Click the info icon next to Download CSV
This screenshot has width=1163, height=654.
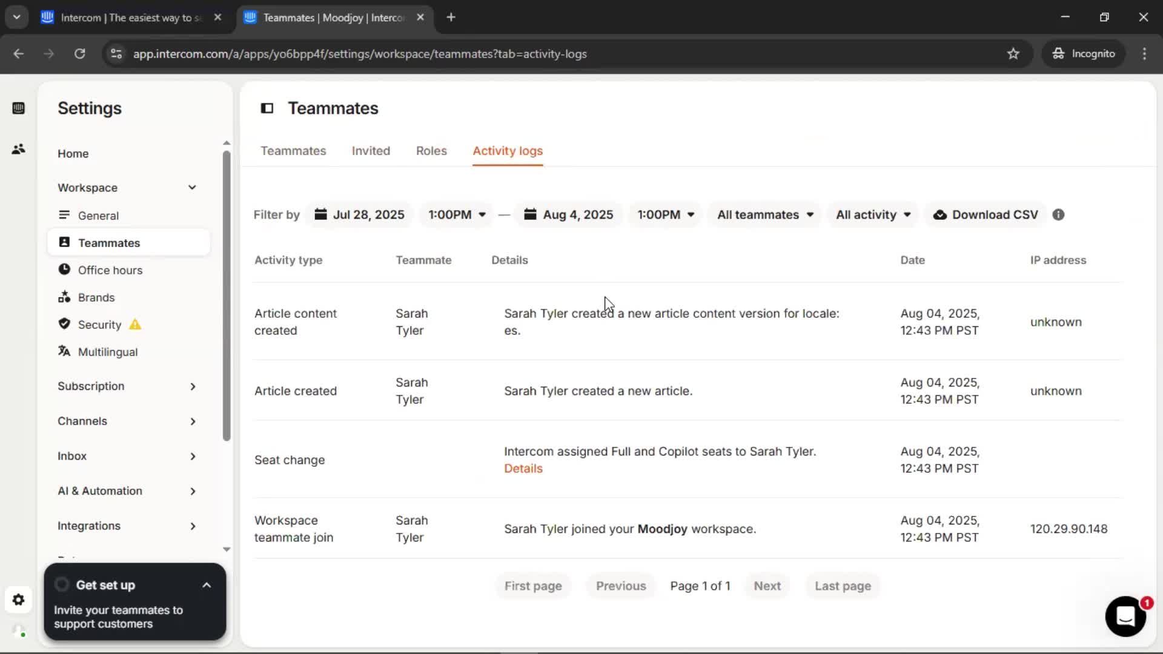coord(1058,214)
